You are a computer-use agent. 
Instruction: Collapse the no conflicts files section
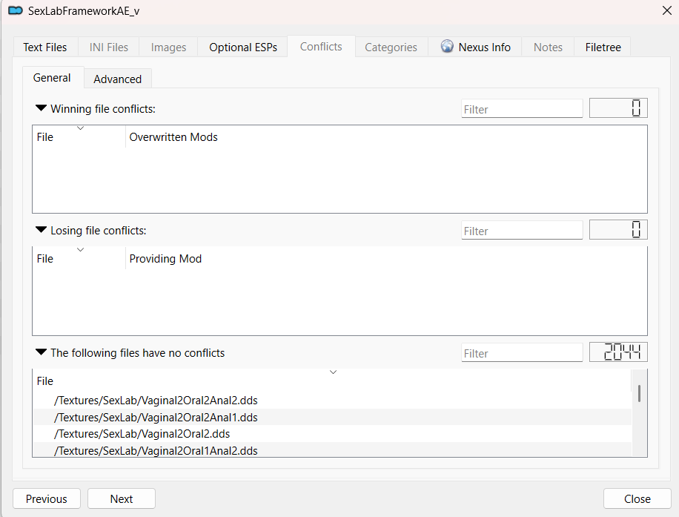pyautogui.click(x=41, y=352)
